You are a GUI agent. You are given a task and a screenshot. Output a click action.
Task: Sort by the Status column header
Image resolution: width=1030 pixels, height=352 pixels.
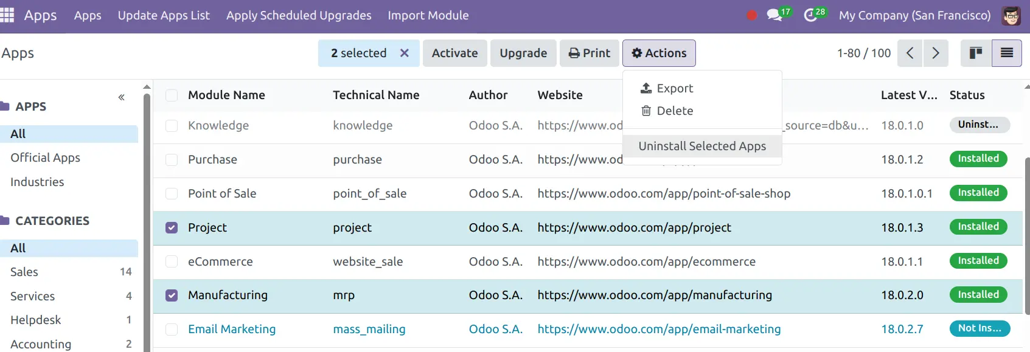pos(967,95)
